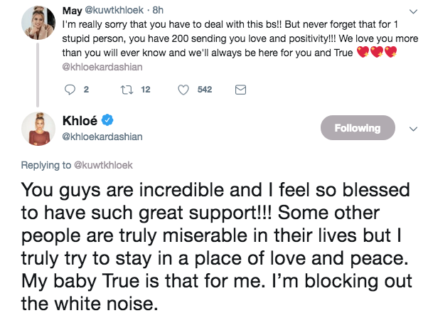Expand the options chevron on May's tweet

coord(414,11)
